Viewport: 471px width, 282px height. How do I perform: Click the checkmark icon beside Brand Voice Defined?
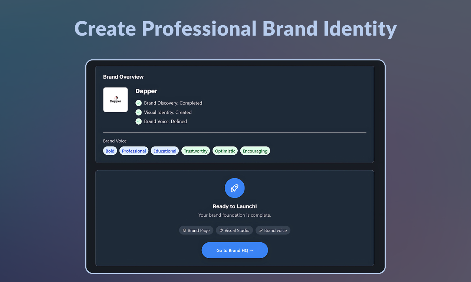138,121
